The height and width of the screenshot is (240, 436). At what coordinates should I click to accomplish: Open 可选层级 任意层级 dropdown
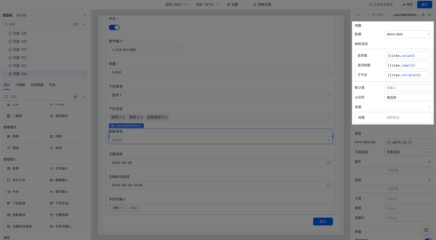click(x=408, y=152)
